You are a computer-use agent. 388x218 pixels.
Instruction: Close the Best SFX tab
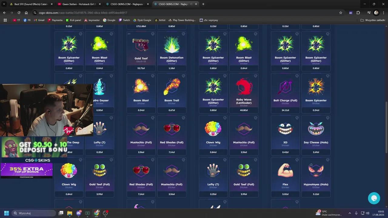(x=52, y=4)
